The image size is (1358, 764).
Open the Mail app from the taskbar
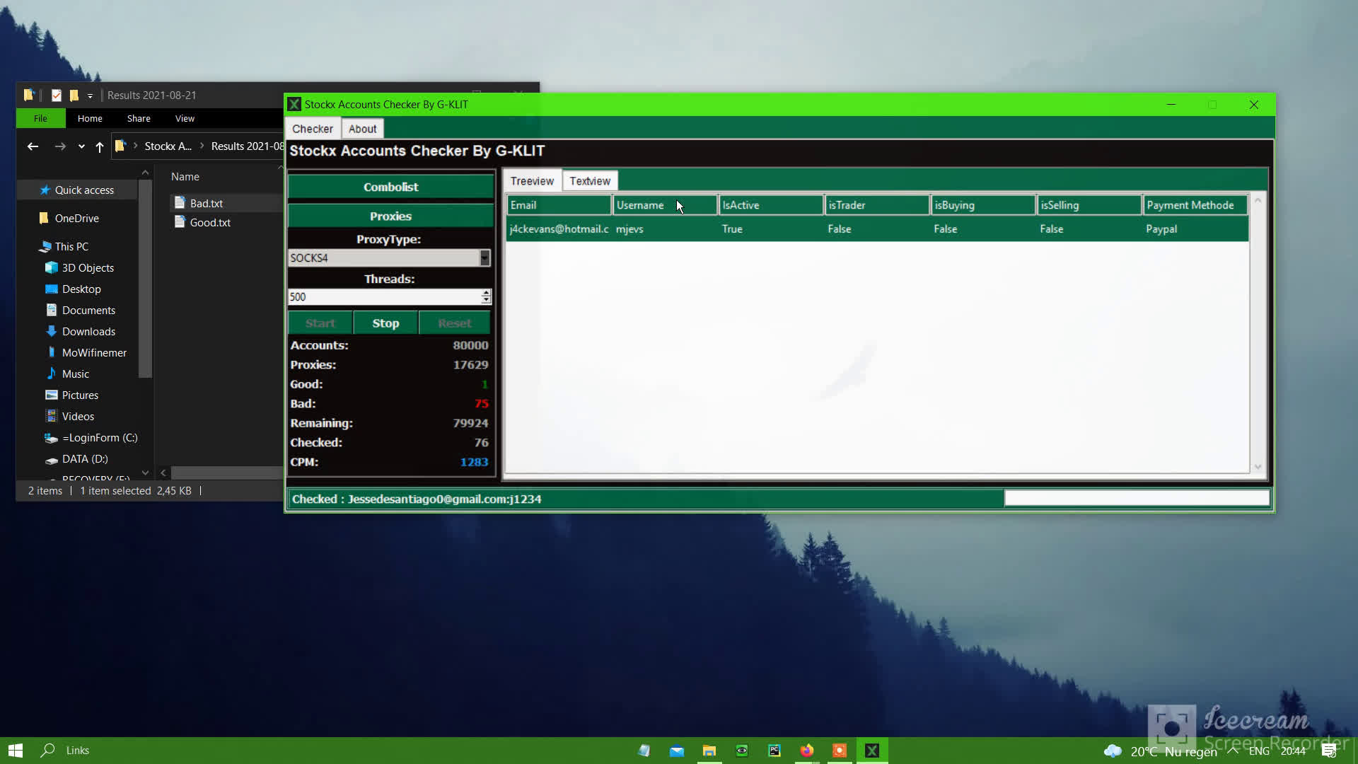[677, 750]
